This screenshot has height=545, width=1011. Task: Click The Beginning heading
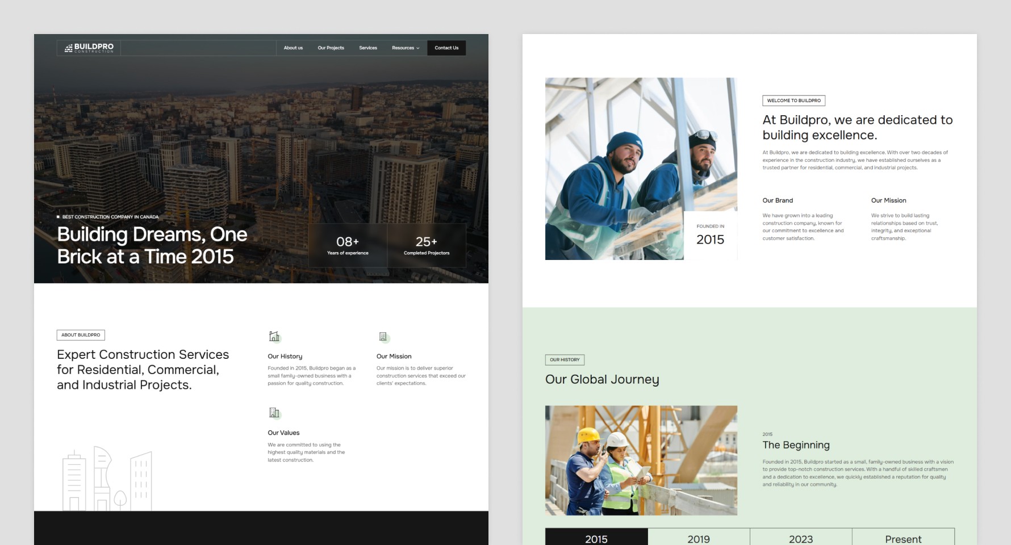coord(796,445)
